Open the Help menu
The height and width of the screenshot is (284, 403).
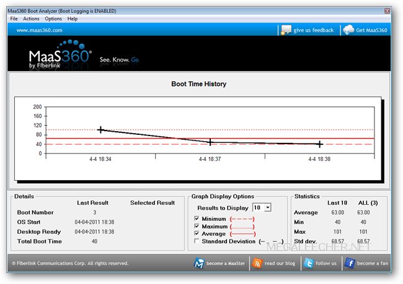(73, 19)
